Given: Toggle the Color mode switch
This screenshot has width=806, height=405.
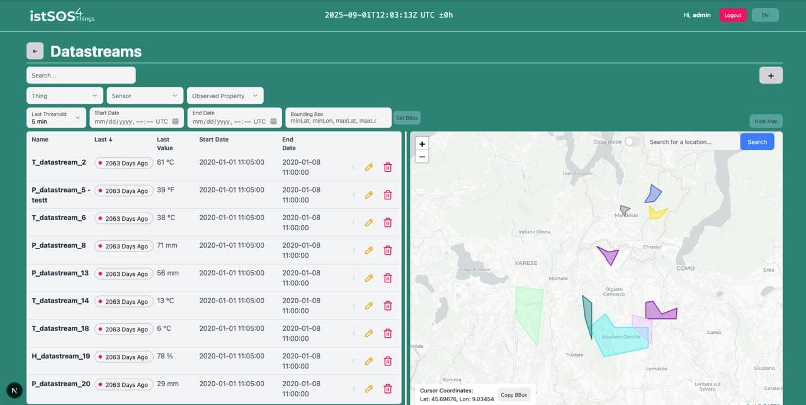Looking at the screenshot, I should pos(632,142).
